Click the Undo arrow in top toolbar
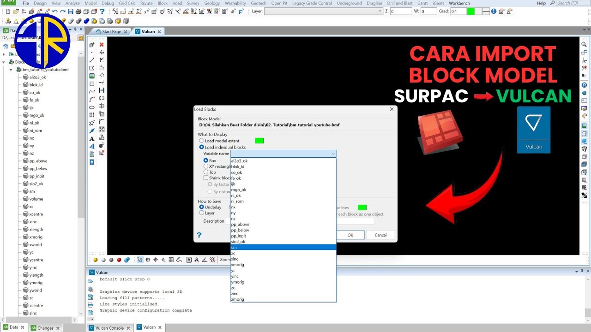The image size is (591, 332). (55, 12)
